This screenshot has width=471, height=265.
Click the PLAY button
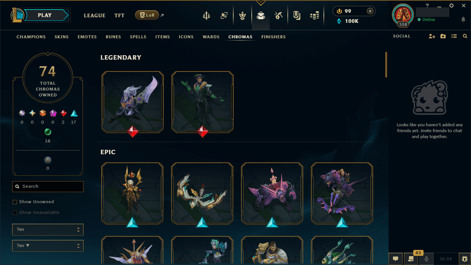pos(45,15)
